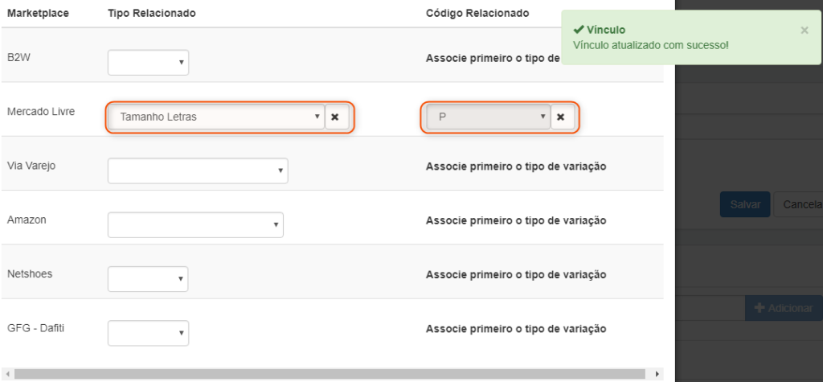Open the B2W Tipo Relacionado dropdown
This screenshot has width=823, height=382.
[x=148, y=63]
